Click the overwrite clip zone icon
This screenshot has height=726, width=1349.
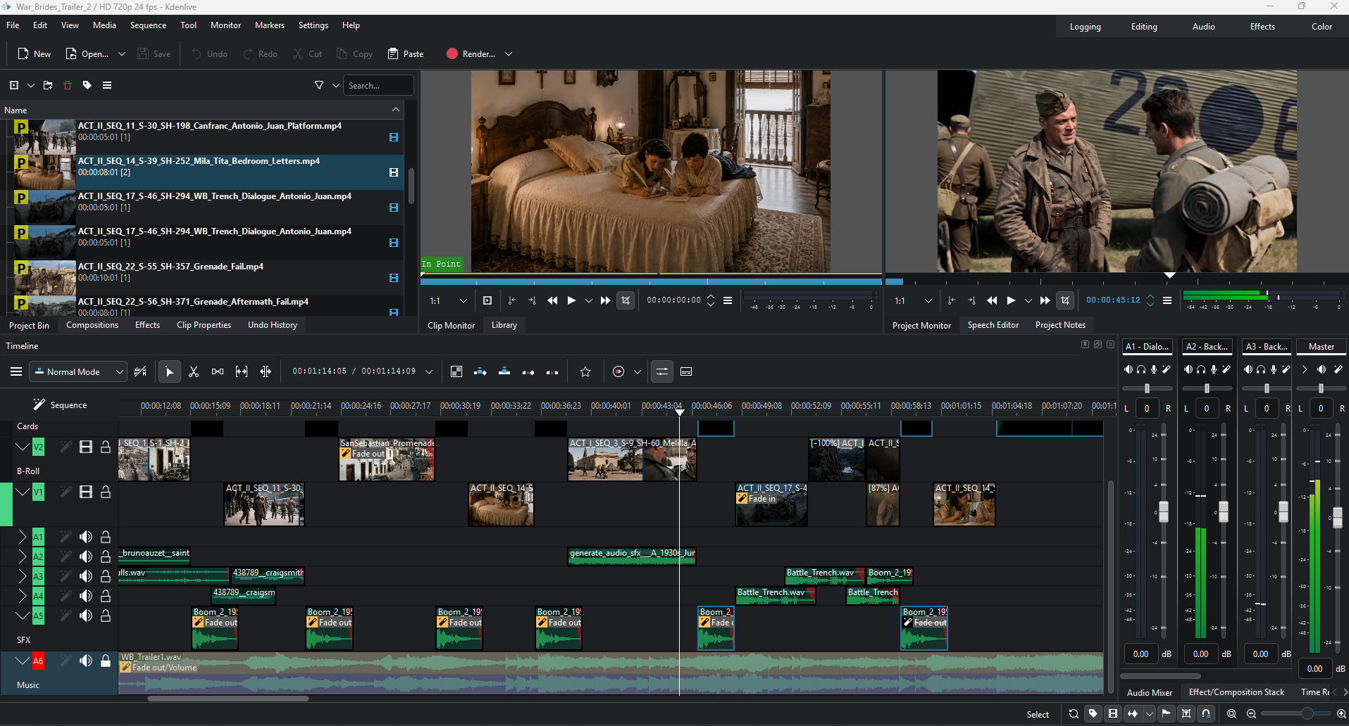504,371
